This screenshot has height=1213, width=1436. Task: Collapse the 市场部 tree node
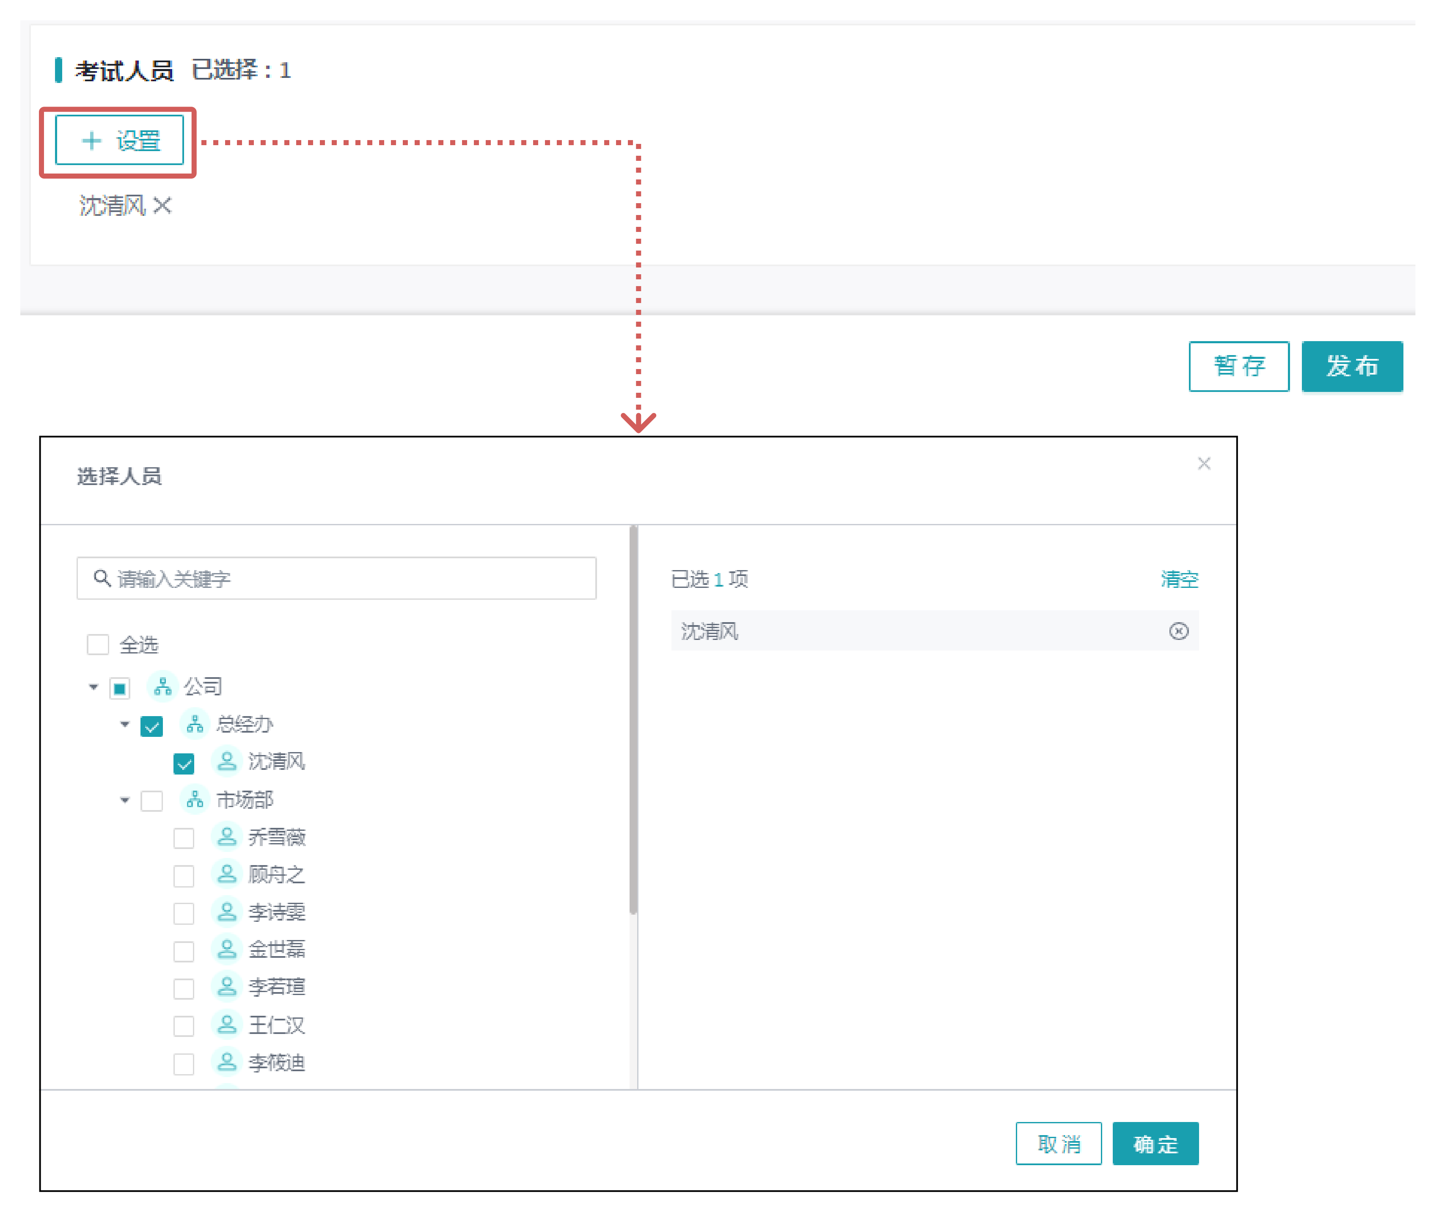[124, 800]
